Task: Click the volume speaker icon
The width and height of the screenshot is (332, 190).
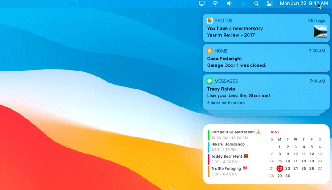Action: coord(229,4)
